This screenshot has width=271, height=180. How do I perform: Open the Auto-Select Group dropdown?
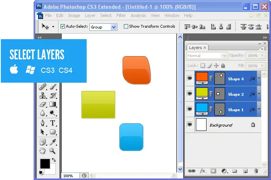pos(114,27)
